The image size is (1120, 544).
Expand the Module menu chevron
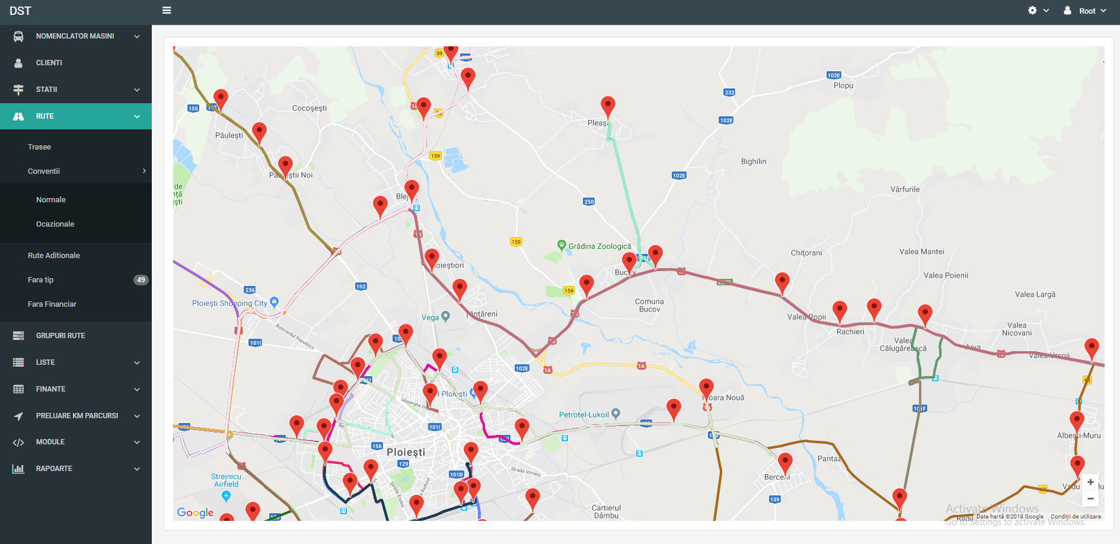[137, 442]
